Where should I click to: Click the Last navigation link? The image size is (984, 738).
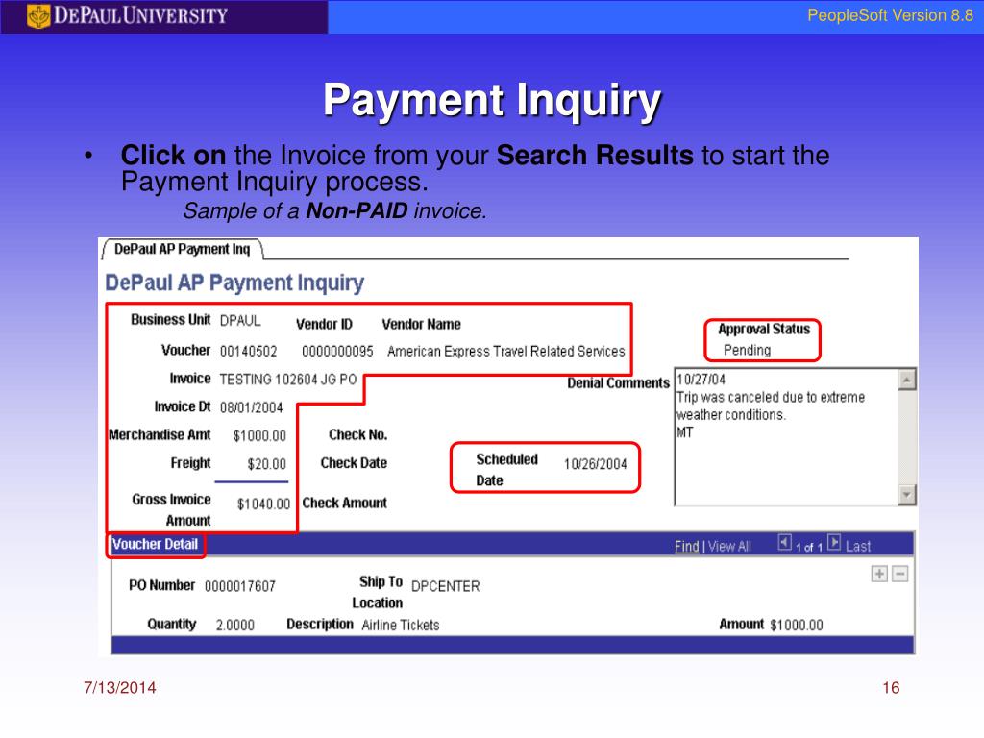tap(860, 545)
